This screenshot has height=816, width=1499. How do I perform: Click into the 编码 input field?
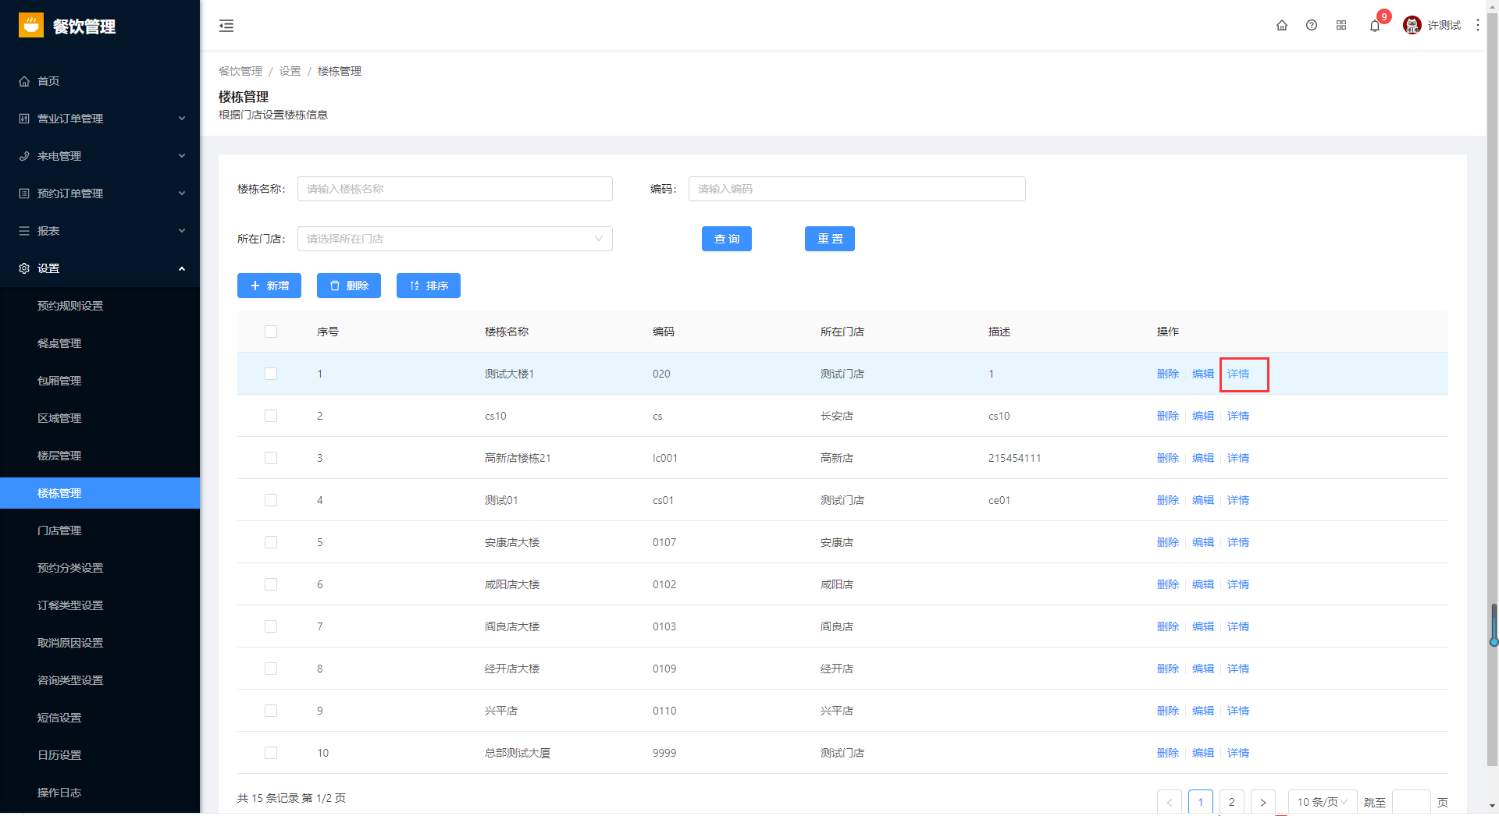[x=856, y=189]
